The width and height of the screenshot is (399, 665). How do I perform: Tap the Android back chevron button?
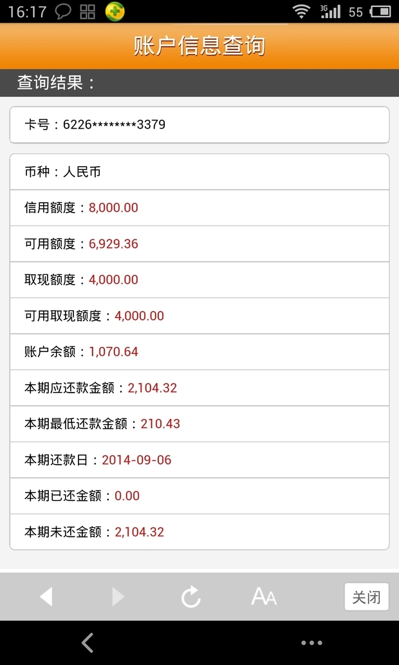point(88,642)
